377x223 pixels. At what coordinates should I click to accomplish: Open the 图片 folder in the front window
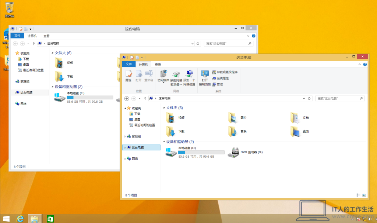point(237,118)
